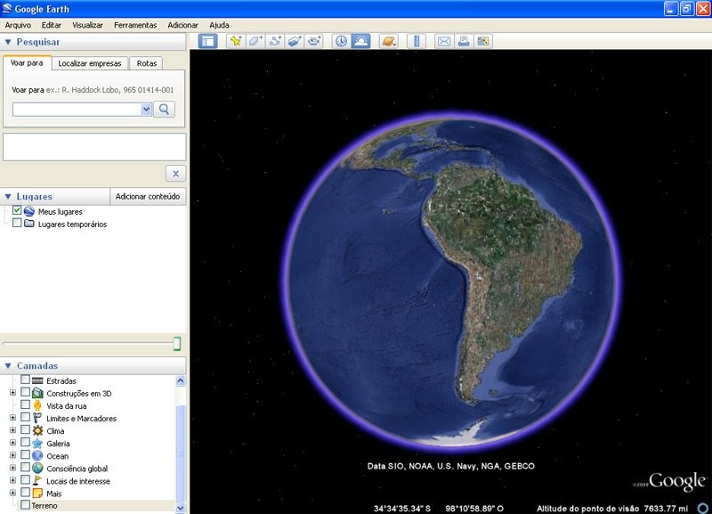Expand the Galeria tree node

[x=12, y=443]
